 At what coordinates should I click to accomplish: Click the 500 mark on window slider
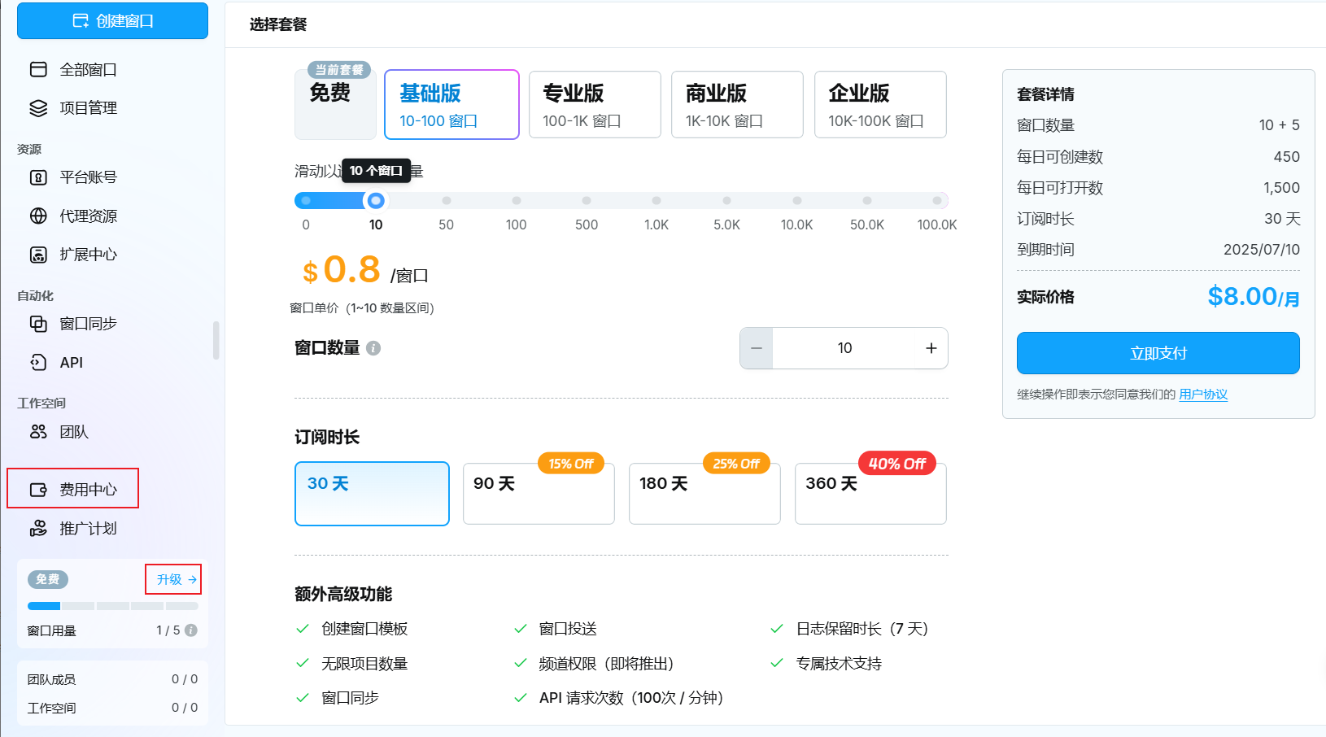[587, 201]
